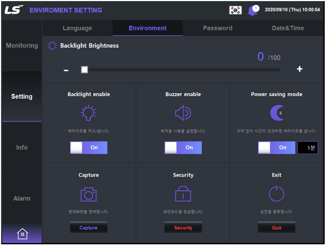Open the Date&Time tab
325x245 pixels.
click(288, 28)
